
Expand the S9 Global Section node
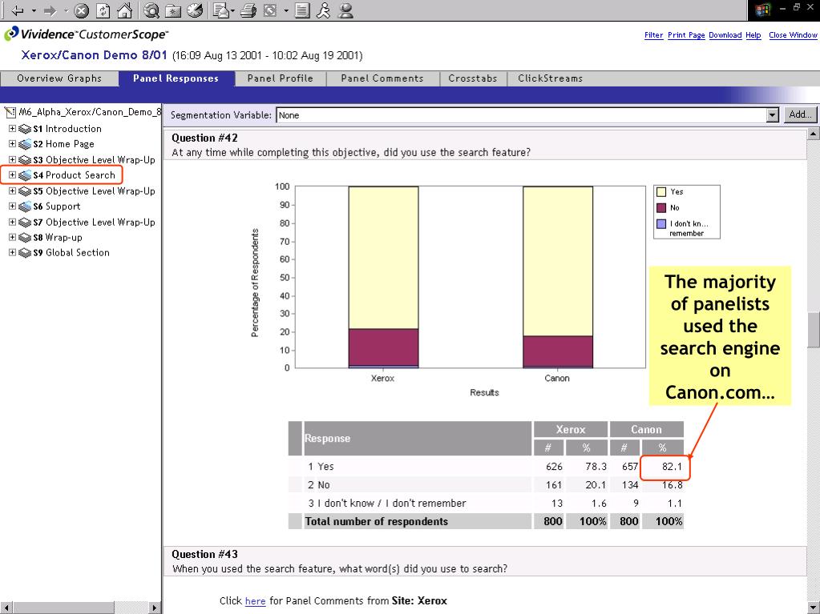click(x=13, y=252)
